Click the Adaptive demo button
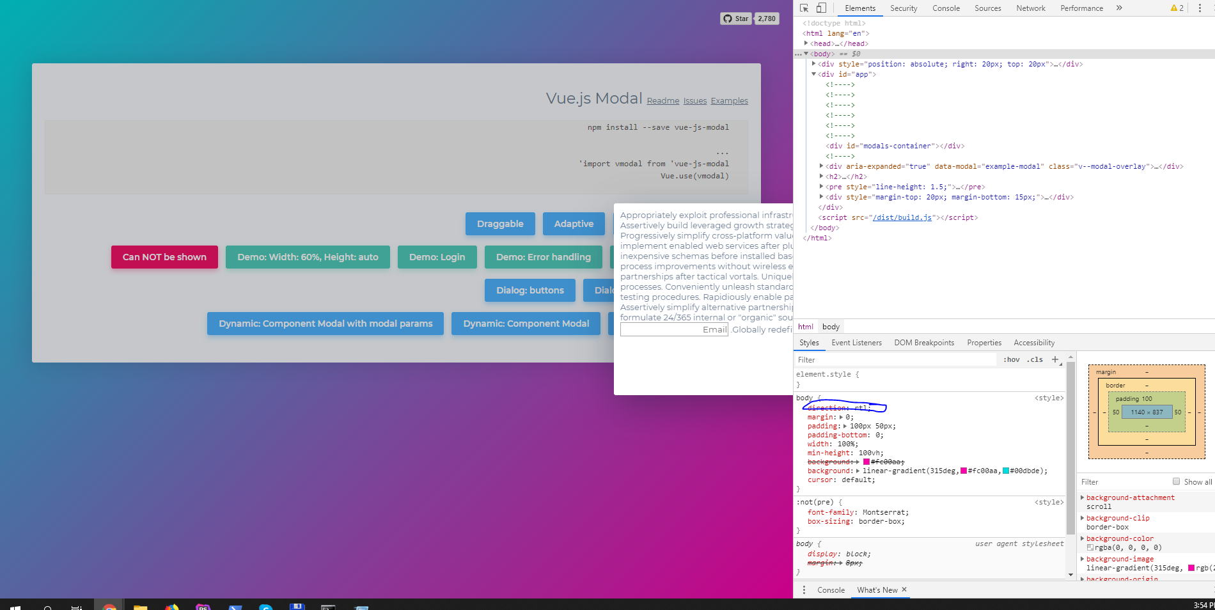This screenshot has width=1215, height=610. 574,224
